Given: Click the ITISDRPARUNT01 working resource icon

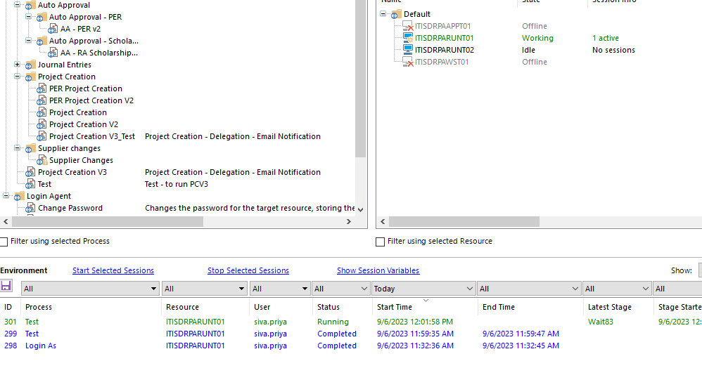Looking at the screenshot, I should pos(407,38).
